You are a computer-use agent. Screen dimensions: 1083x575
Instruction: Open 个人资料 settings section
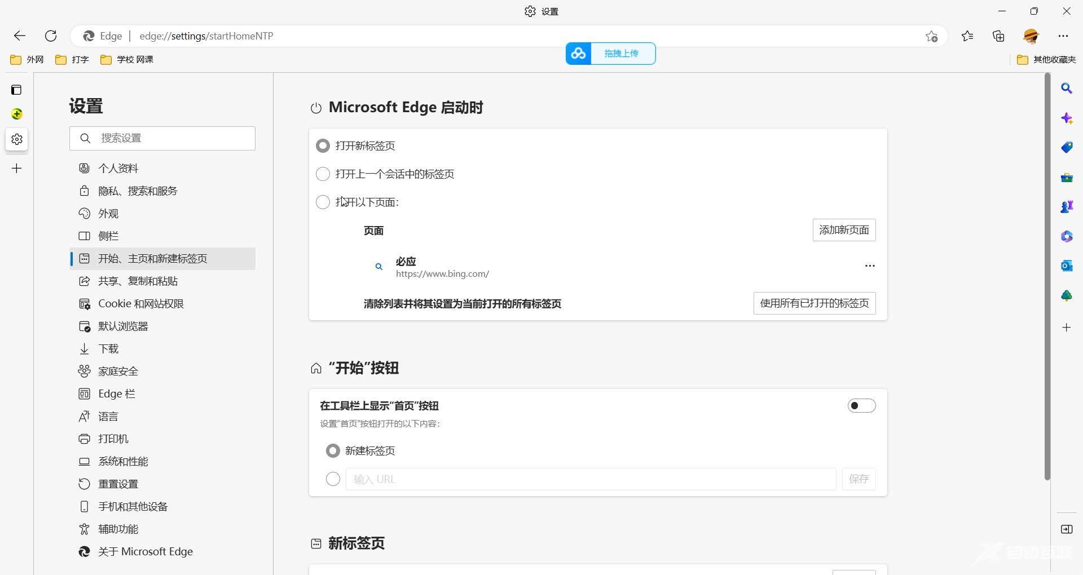[x=162, y=168]
